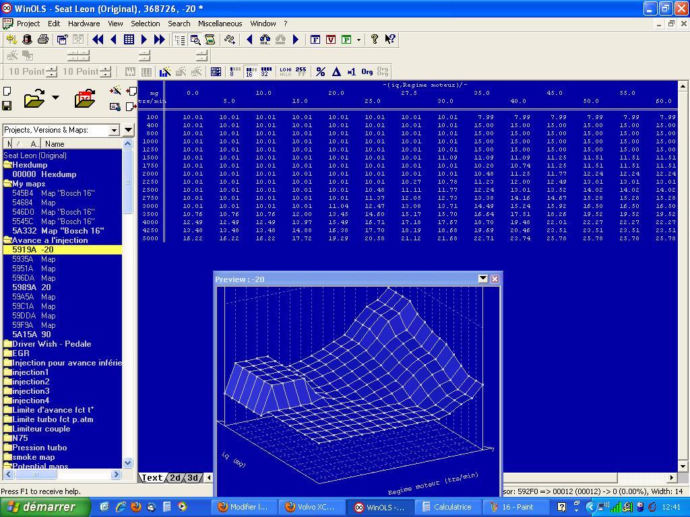Click black arrow button beside Projects combo box

[x=129, y=130]
